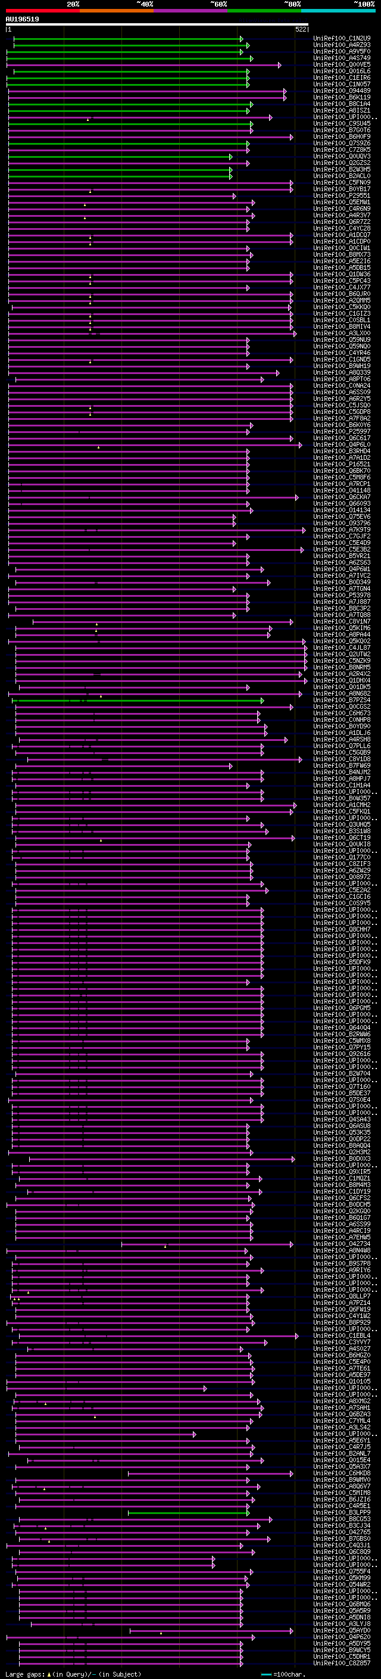381x1679 pixels.
Task: Select hit label UniRef100_A8PT06
Action: (x=342, y=379)
